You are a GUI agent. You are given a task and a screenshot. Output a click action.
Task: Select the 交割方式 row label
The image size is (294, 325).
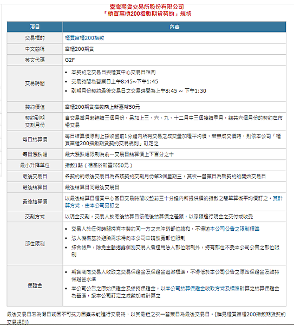[35, 217]
